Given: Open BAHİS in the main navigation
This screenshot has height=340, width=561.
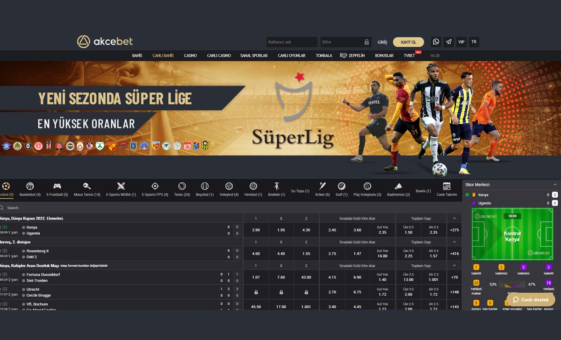Looking at the screenshot, I should (137, 56).
